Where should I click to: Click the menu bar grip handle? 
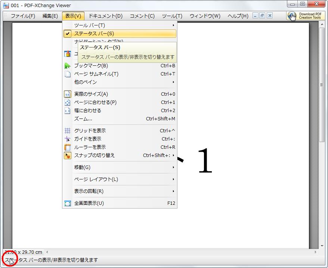[6, 16]
